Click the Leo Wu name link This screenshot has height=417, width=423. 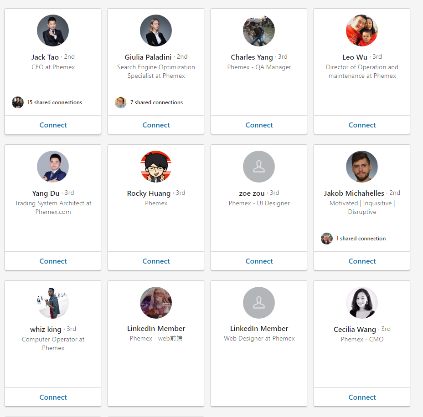click(355, 57)
